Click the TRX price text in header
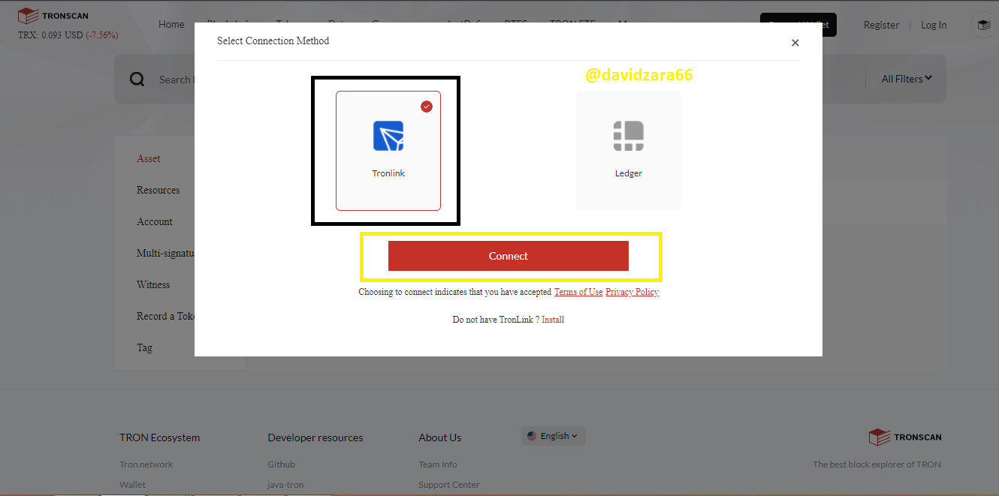This screenshot has width=999, height=496. pyautogui.click(x=68, y=35)
